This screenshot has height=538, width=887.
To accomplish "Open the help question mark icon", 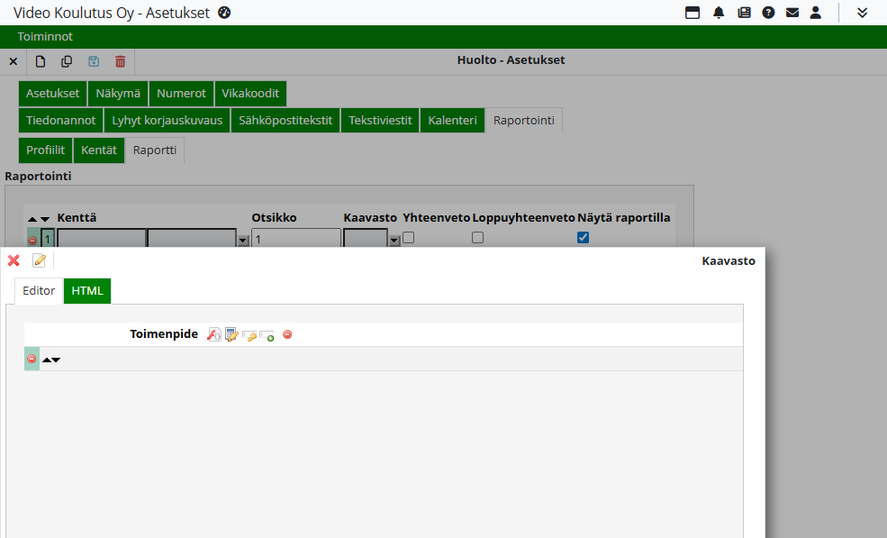I will click(x=768, y=13).
